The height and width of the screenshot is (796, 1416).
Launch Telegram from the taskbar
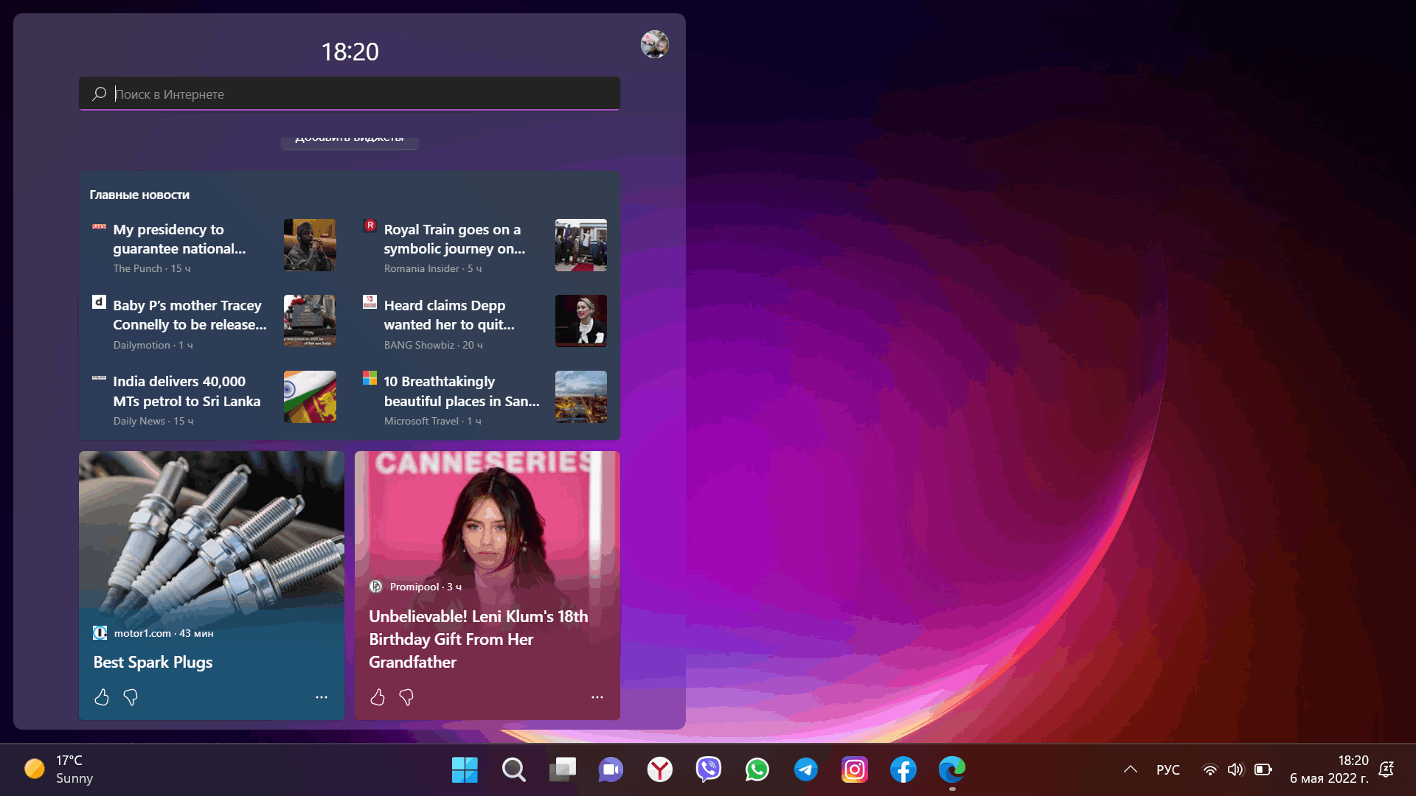click(x=805, y=769)
